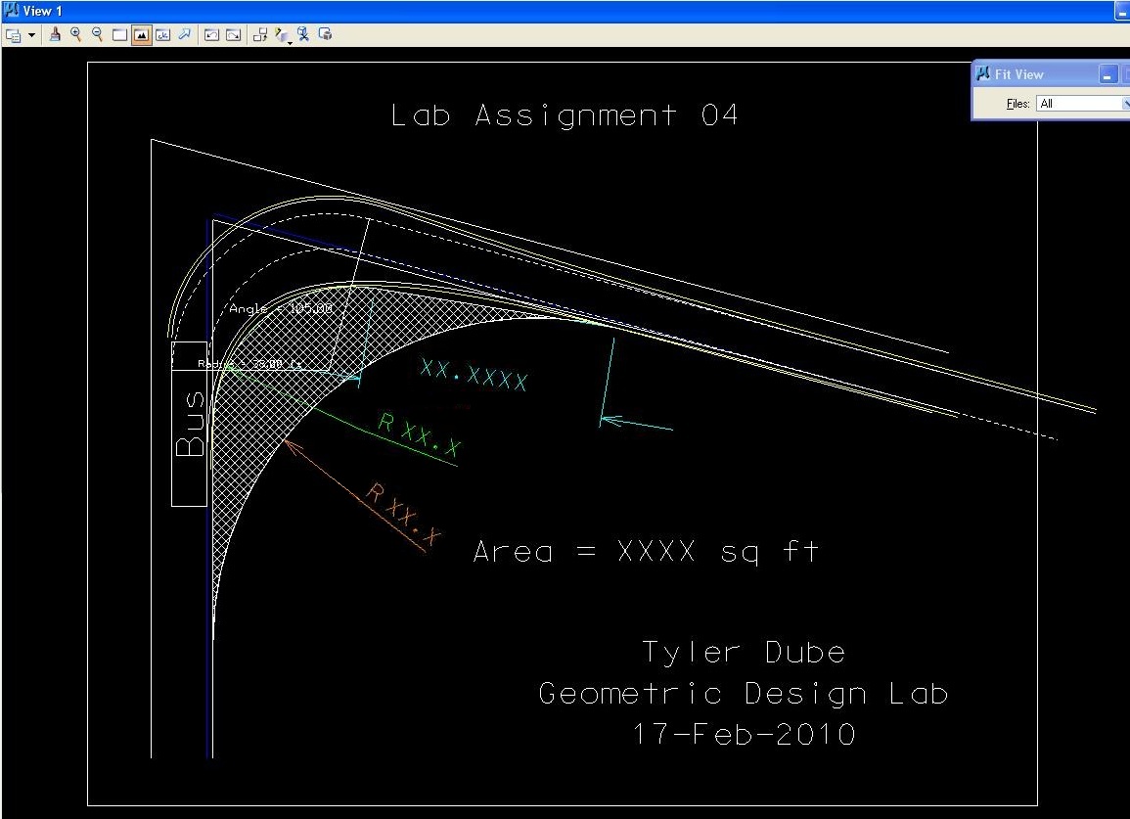Select the Rotate View tool

[162, 34]
